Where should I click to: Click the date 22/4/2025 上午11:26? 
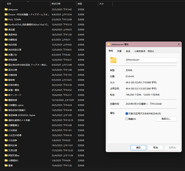tap(62, 155)
